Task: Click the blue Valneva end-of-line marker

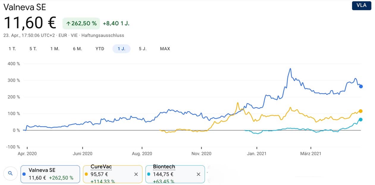Action: (361, 86)
